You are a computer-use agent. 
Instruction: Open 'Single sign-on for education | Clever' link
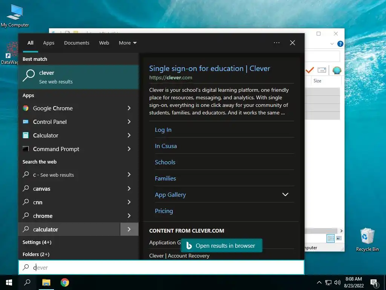[210, 69]
